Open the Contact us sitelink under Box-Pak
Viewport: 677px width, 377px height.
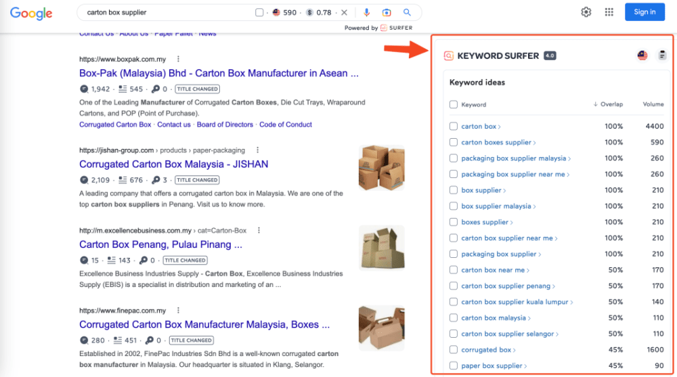coord(173,125)
